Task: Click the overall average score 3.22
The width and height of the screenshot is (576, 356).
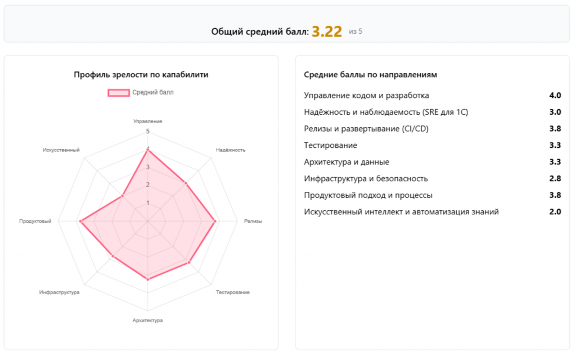Action: (327, 31)
